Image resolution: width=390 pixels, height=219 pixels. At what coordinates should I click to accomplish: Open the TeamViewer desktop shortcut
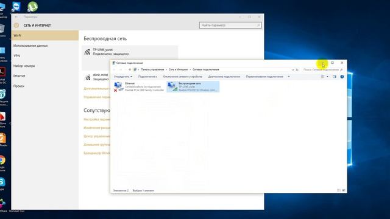16,7
